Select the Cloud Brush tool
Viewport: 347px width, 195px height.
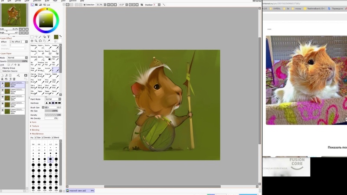point(41,75)
